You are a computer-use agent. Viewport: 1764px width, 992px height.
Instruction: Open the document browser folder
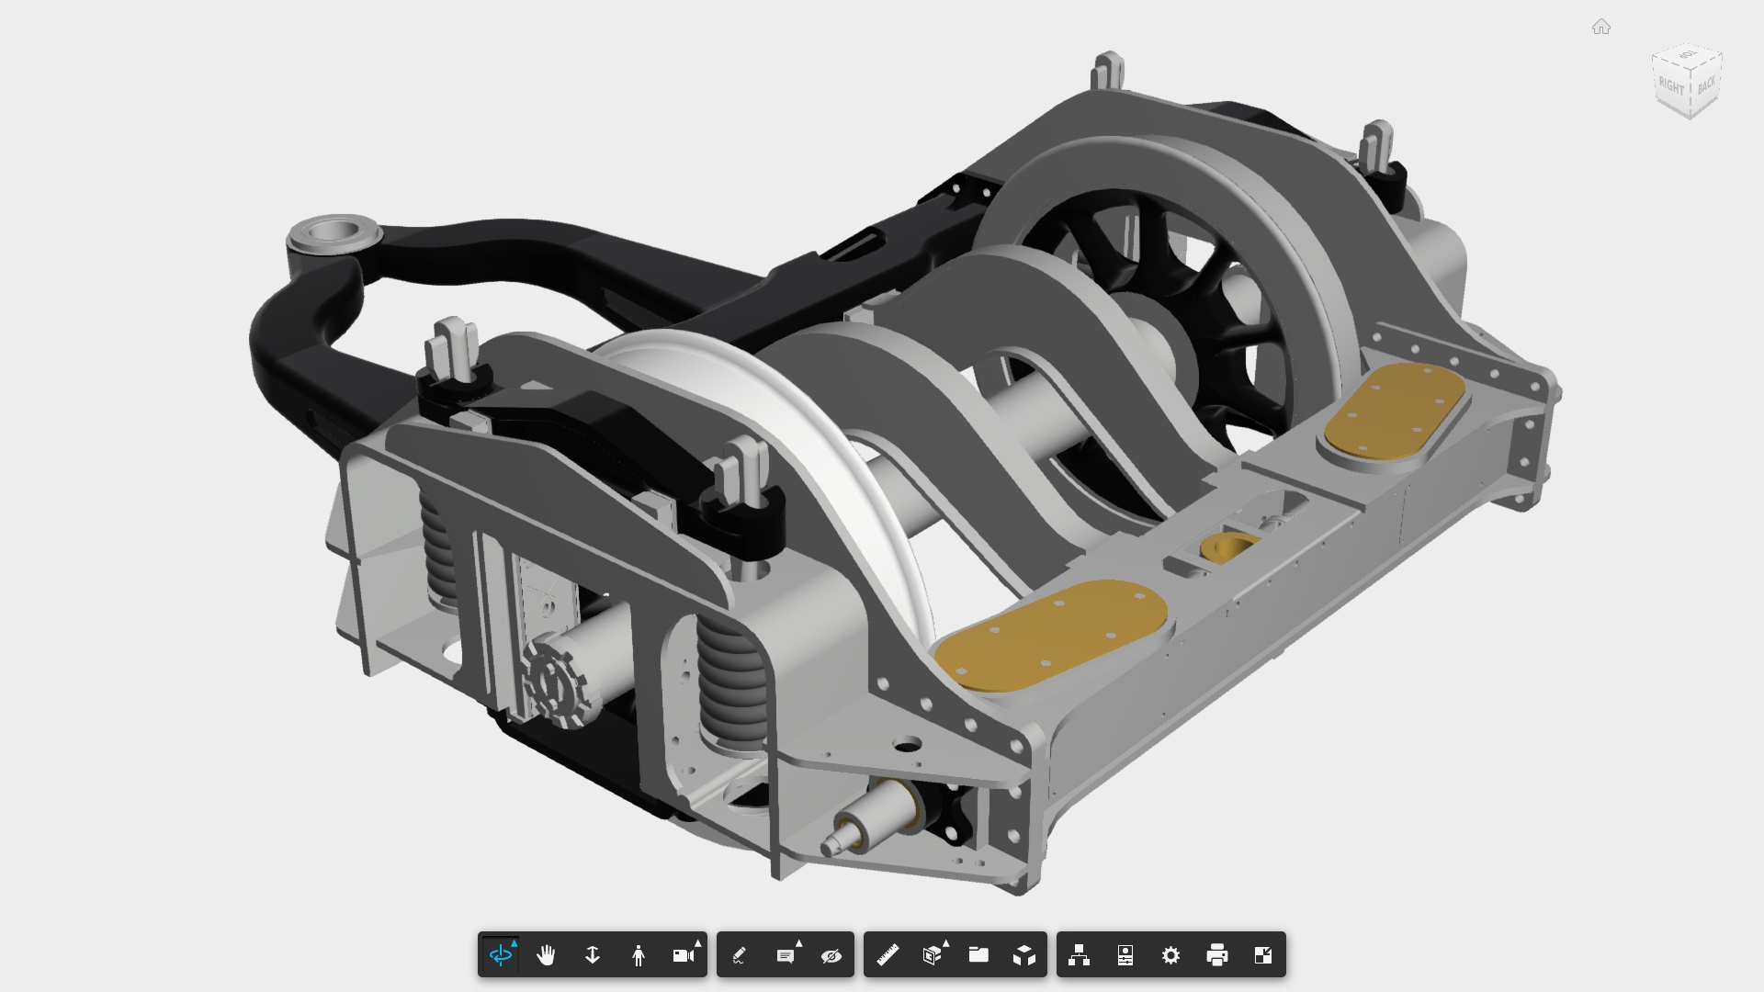pyautogui.click(x=978, y=955)
